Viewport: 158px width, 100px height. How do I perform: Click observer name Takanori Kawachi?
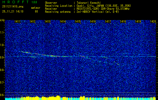(x=89, y=3)
